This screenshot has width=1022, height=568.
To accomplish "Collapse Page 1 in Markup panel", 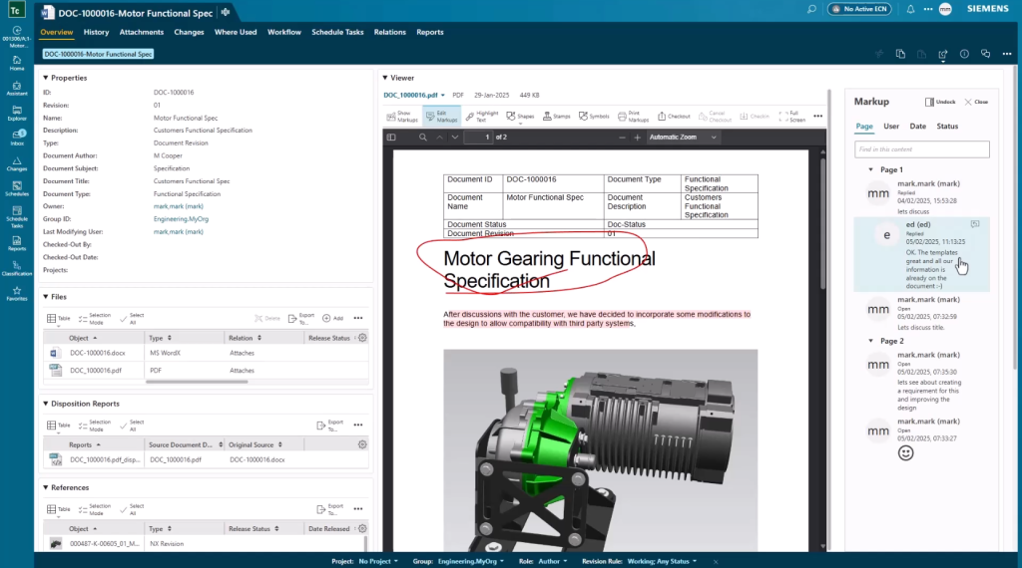I will (x=870, y=169).
